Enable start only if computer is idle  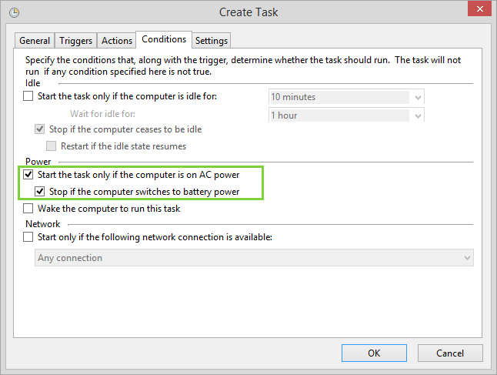pyautogui.click(x=28, y=97)
